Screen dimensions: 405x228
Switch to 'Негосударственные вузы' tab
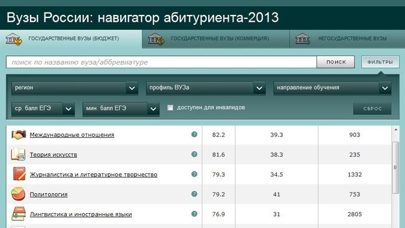point(347,39)
